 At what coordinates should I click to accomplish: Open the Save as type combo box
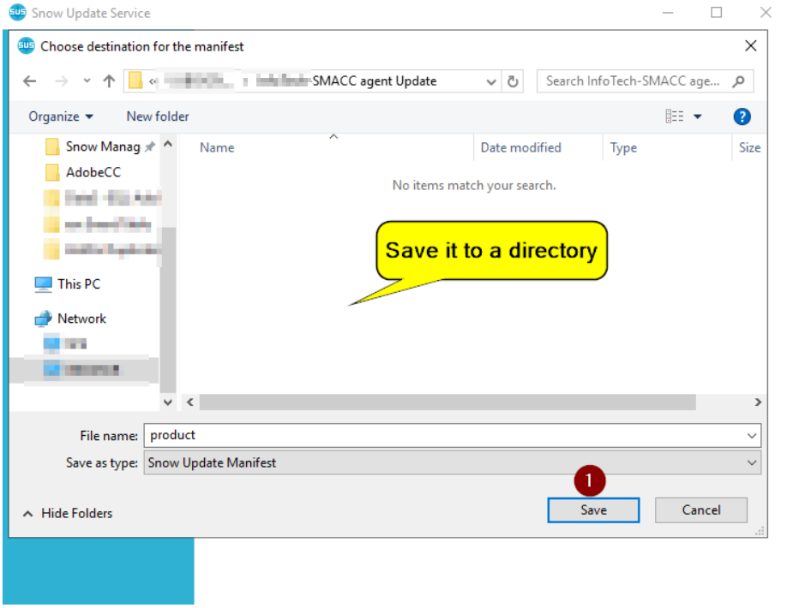[452, 462]
